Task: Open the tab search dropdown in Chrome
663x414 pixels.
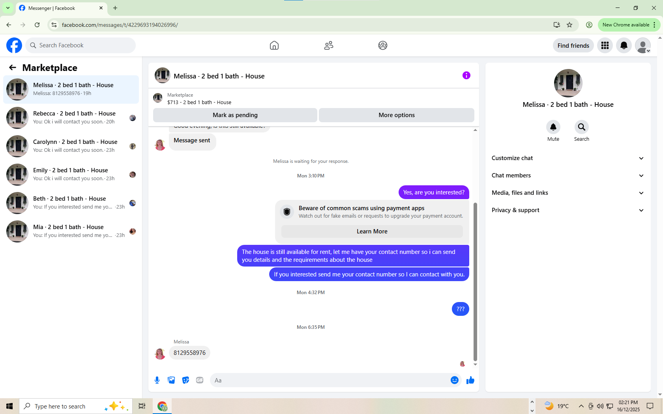Action: pyautogui.click(x=8, y=8)
